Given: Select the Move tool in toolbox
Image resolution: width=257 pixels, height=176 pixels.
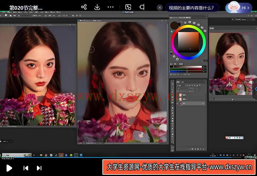Looking at the screenshot, I should (173, 84).
